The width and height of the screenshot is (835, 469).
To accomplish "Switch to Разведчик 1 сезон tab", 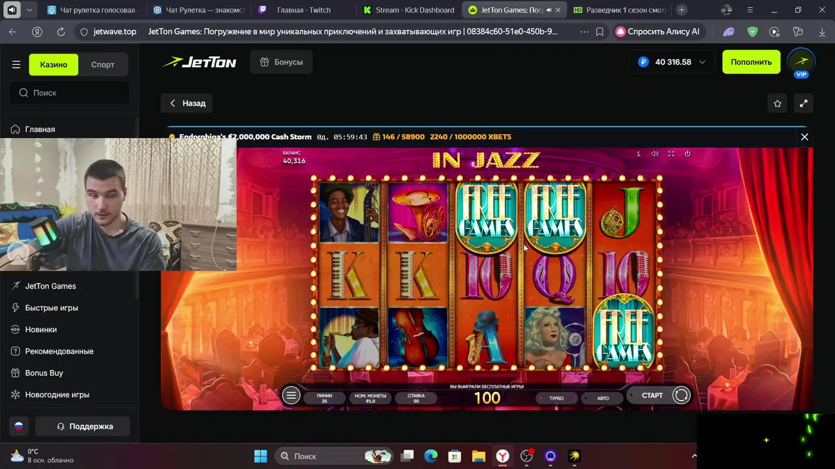I will pyautogui.click(x=620, y=10).
